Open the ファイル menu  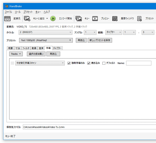tap(8, 12)
